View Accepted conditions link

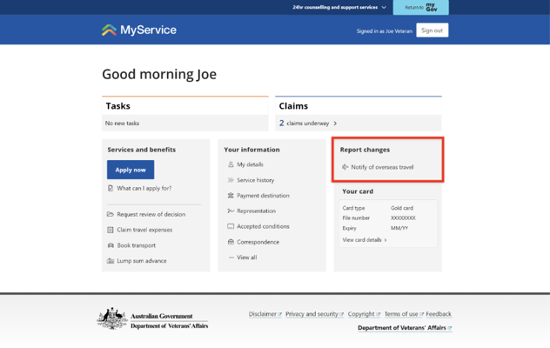click(263, 226)
